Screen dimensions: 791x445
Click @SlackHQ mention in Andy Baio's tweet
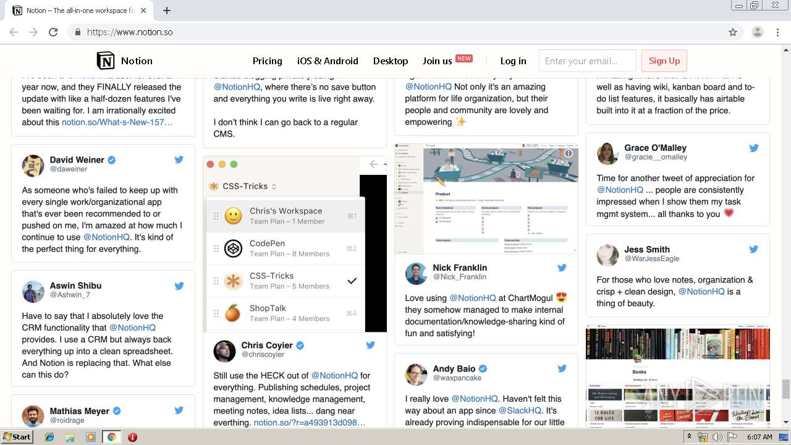(520, 410)
